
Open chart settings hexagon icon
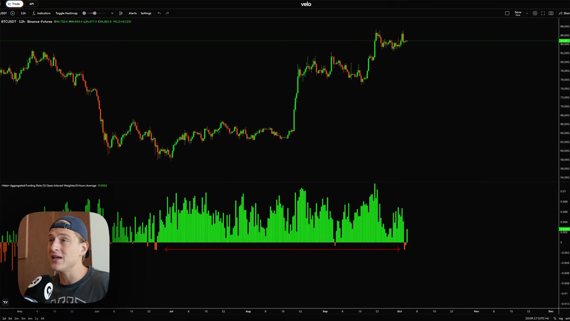[x=535, y=13]
